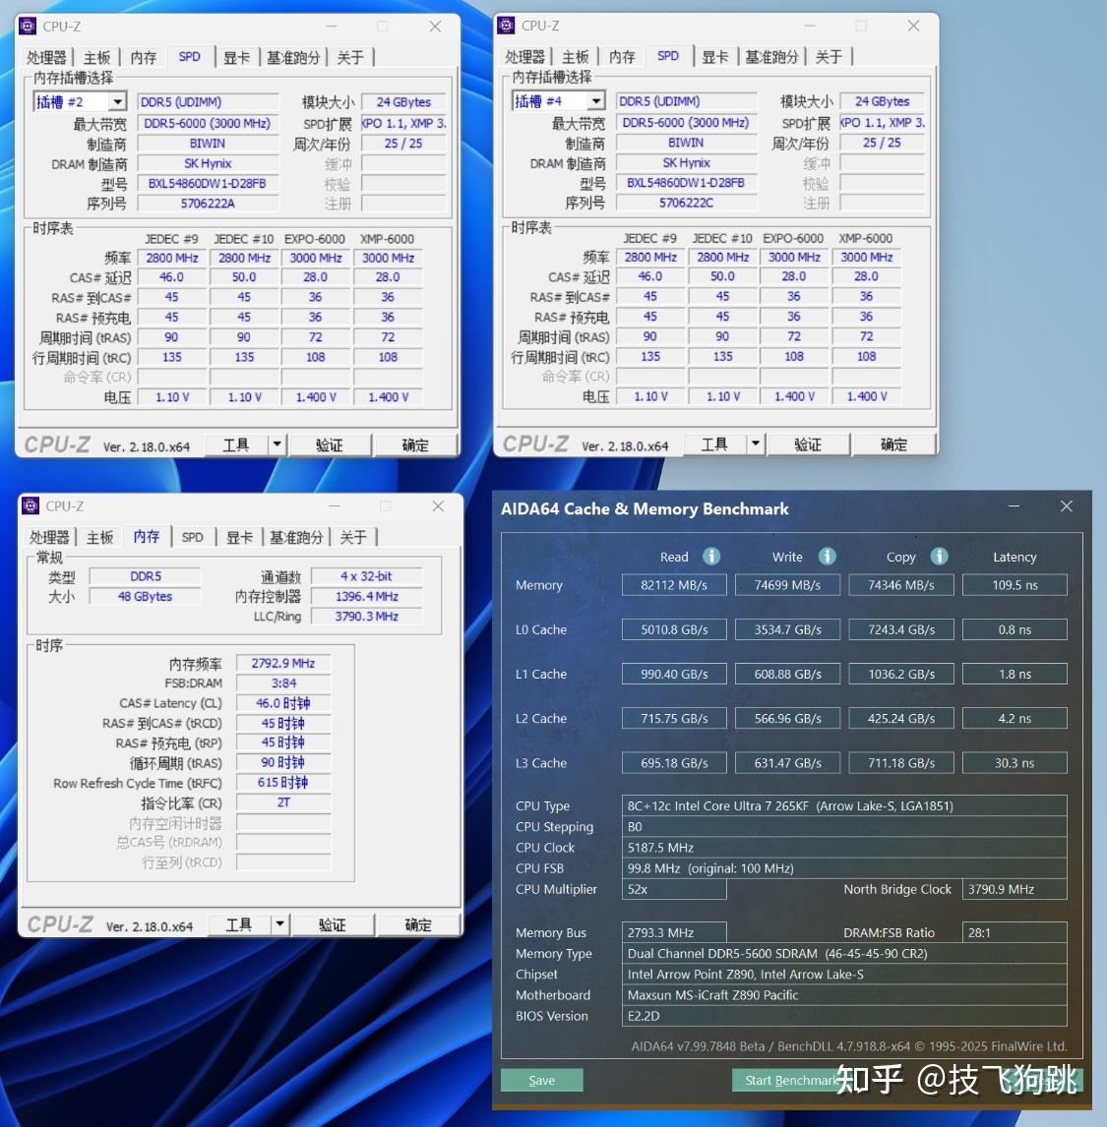Click the CPU-Z app icon in slot #2 window title bar
Image resolution: width=1107 pixels, height=1127 pixels.
(28, 27)
